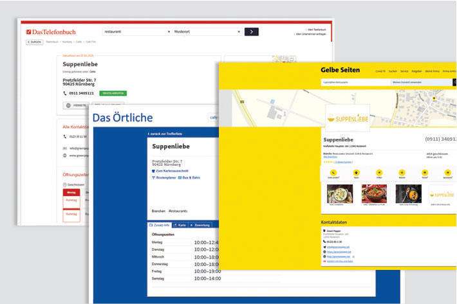Click the location pin on Gelbe Seiten map
The height and width of the screenshot is (304, 457).
pyautogui.click(x=434, y=98)
